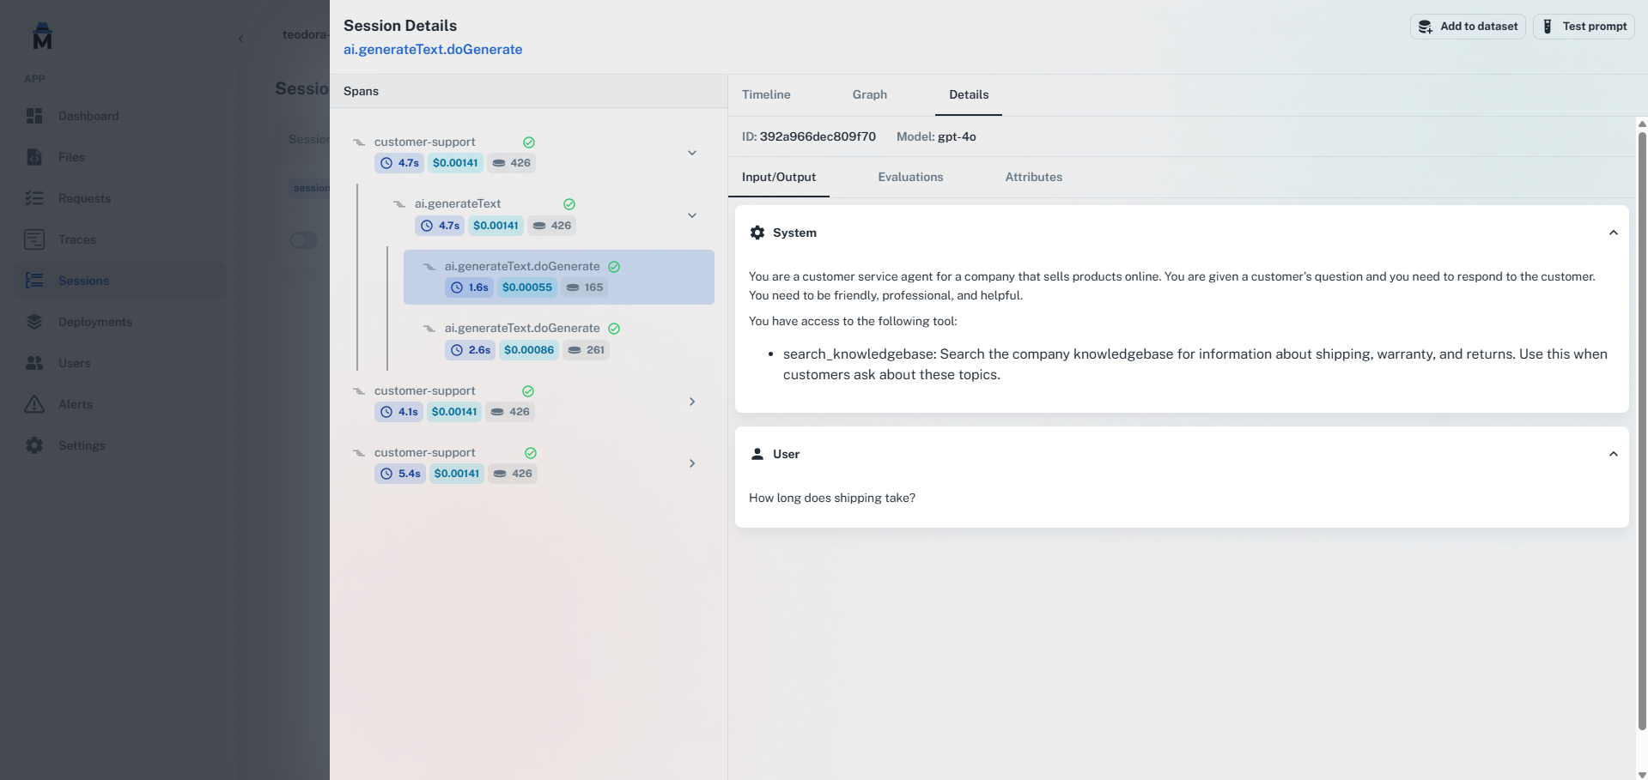
Task: Open the ai.generateText.doGenerate header link
Action: pyautogui.click(x=433, y=49)
